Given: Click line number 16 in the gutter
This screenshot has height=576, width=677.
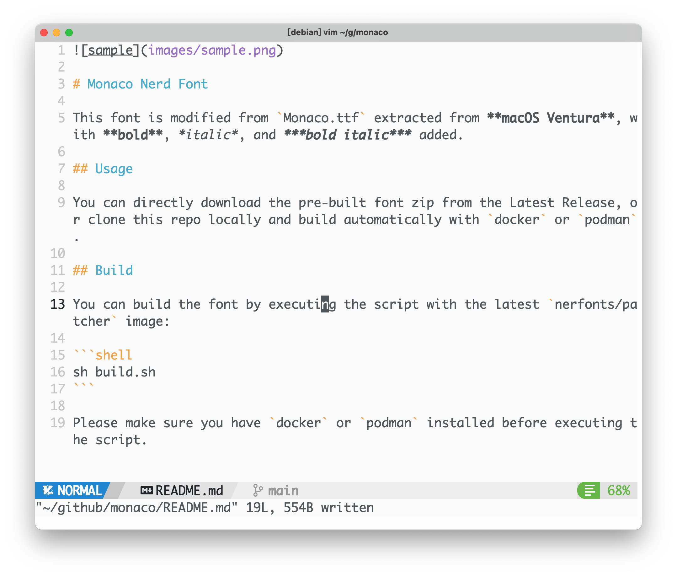Looking at the screenshot, I should 58,372.
